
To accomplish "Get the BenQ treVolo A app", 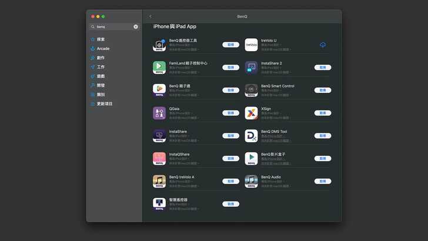I will [230, 181].
